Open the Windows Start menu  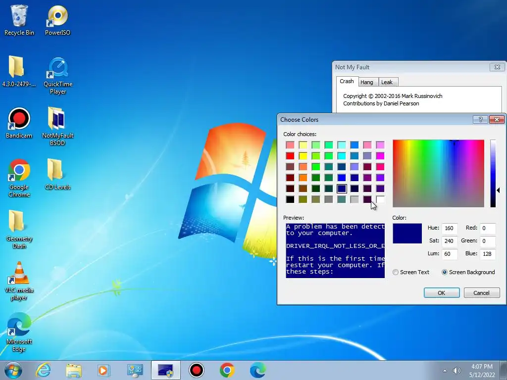pyautogui.click(x=13, y=370)
